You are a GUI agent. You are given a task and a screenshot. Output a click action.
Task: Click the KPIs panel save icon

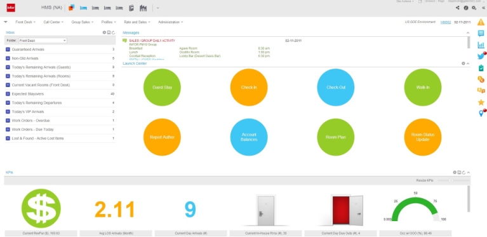(x=459, y=172)
